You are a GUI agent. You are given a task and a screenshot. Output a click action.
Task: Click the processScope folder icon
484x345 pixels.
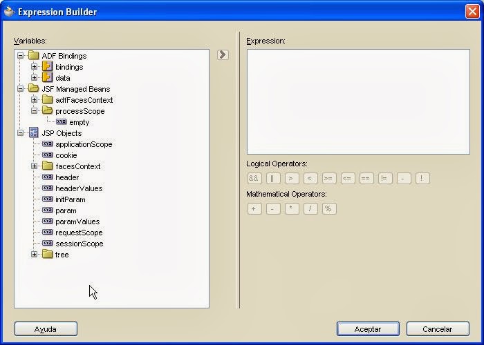[x=47, y=110]
